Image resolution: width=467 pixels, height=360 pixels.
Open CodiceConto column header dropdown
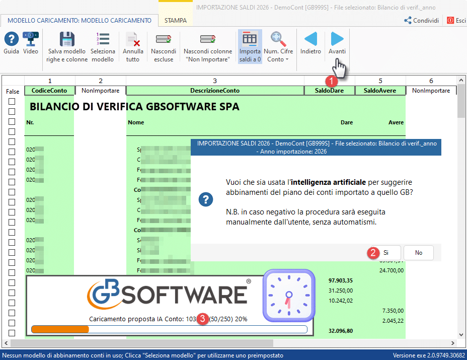pyautogui.click(x=49, y=91)
